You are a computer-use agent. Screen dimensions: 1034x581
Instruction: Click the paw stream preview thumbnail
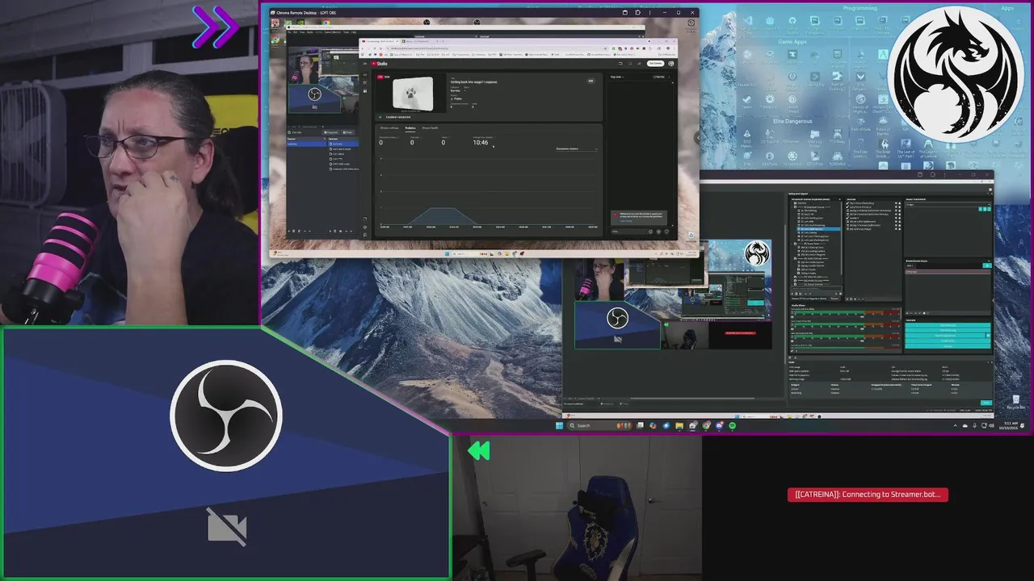pos(413,94)
